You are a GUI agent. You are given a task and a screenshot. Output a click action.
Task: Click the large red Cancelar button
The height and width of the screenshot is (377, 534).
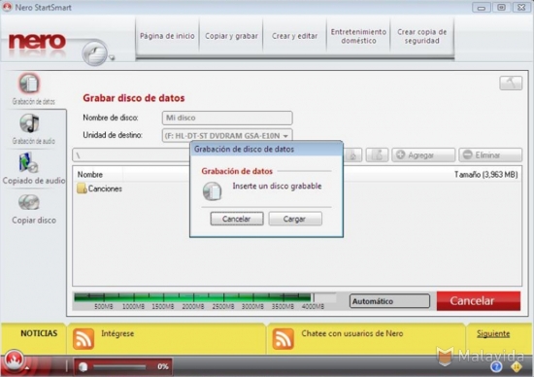479,300
